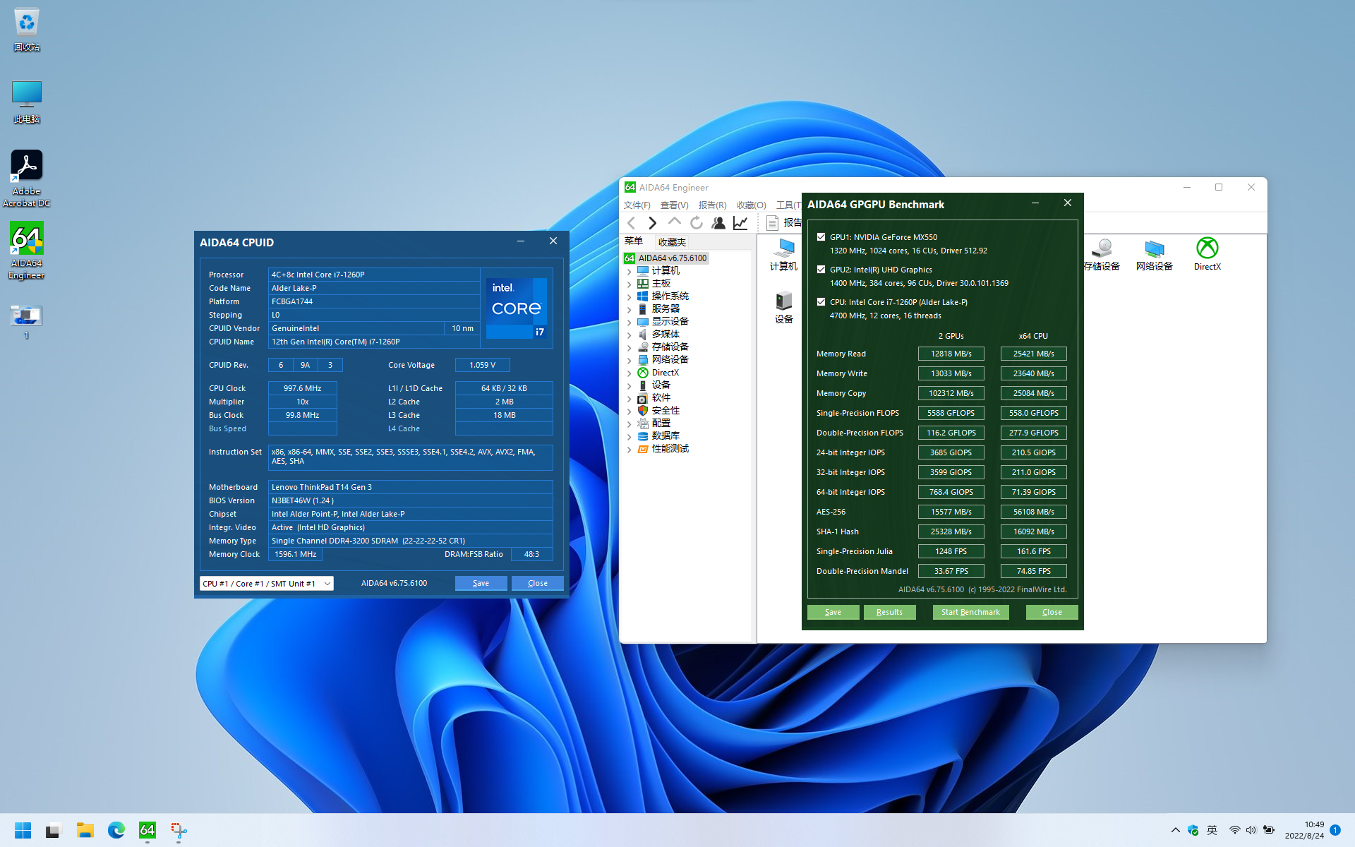This screenshot has width=1355, height=847.
Task: Open File Explorer from the taskbar
Action: (85, 830)
